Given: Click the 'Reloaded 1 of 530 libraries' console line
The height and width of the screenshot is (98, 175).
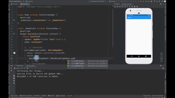Looking at the screenshot, I should point(38,76).
